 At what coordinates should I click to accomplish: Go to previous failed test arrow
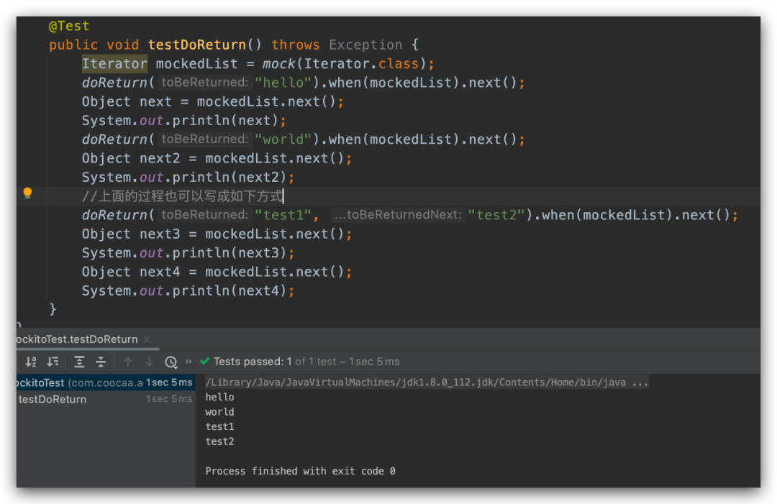128,362
